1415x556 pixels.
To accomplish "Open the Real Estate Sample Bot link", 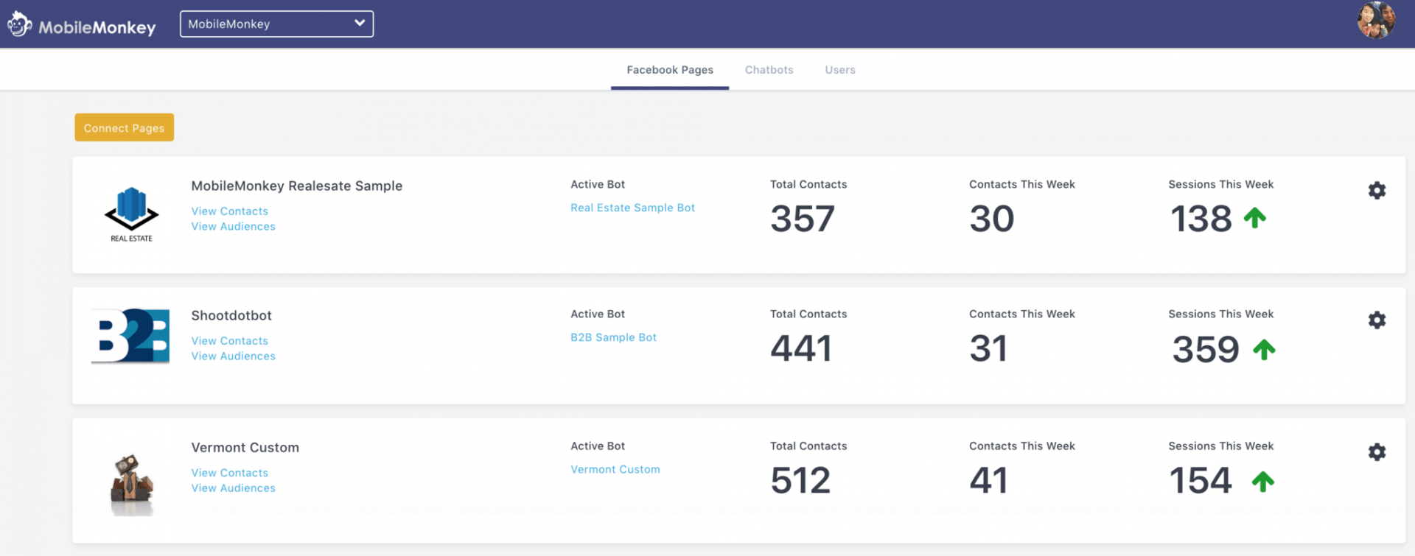I will pos(632,208).
